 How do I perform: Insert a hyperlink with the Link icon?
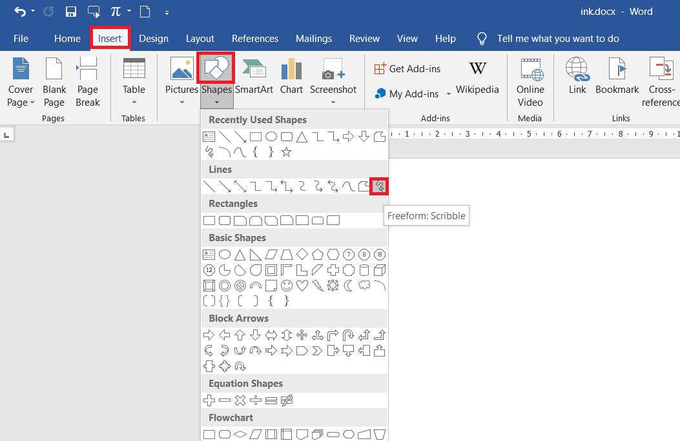point(577,79)
